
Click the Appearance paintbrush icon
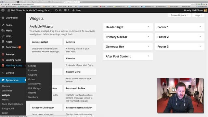[x=3, y=80]
